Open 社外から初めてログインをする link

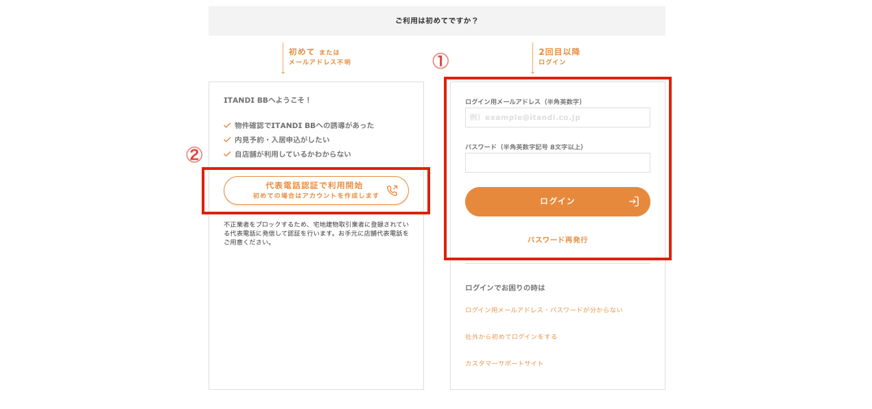tap(511, 336)
